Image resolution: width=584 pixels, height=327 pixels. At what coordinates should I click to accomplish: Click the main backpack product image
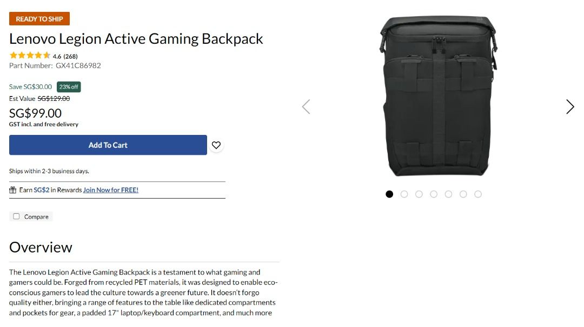pos(438,97)
